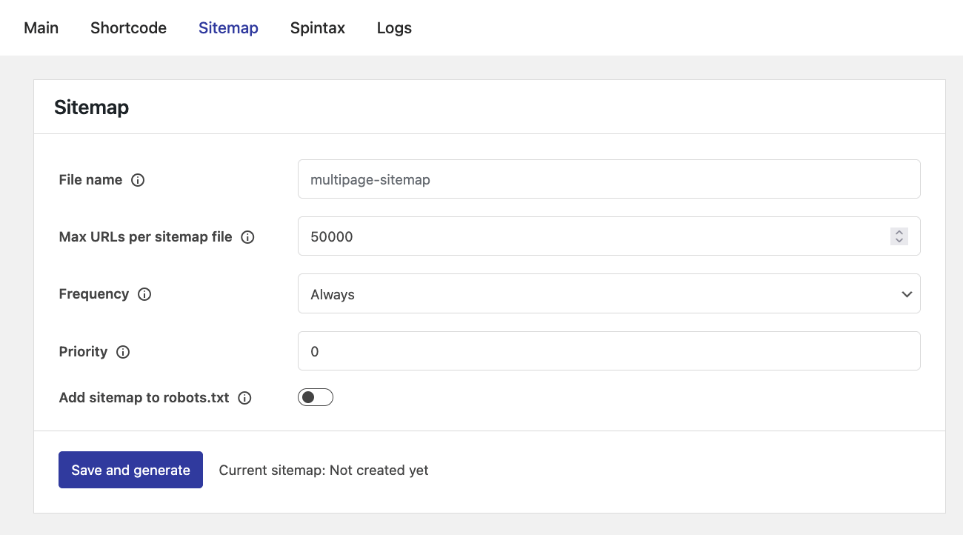
Task: Click inside the Priority input field
Action: (x=609, y=351)
